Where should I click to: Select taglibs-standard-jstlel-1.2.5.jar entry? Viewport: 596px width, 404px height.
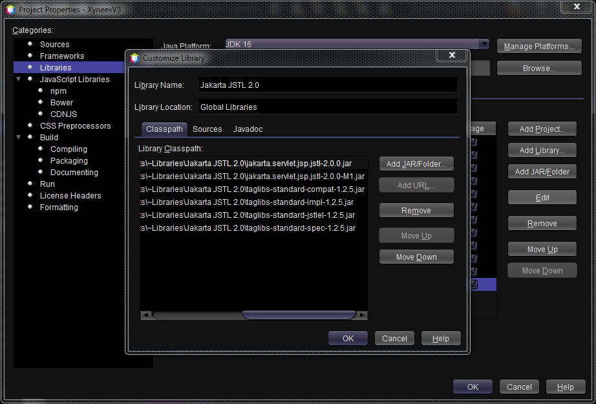254,215
